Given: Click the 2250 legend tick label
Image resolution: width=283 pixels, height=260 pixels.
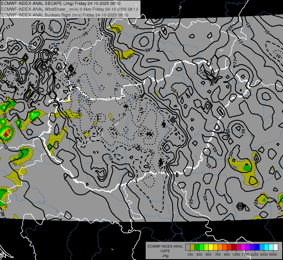Looking at the screenshot, I should click(x=255, y=255).
